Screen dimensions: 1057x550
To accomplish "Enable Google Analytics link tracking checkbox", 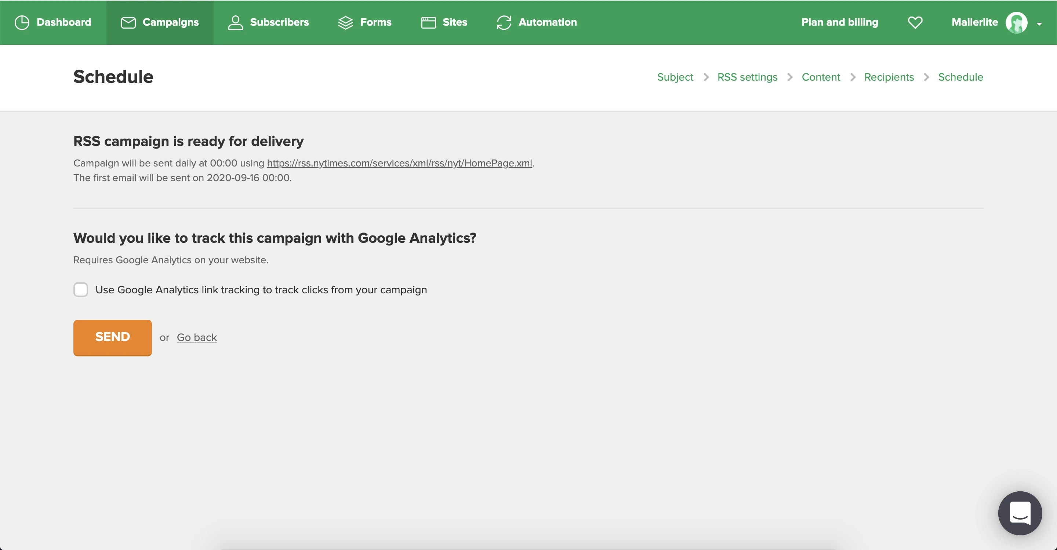I will tap(81, 290).
